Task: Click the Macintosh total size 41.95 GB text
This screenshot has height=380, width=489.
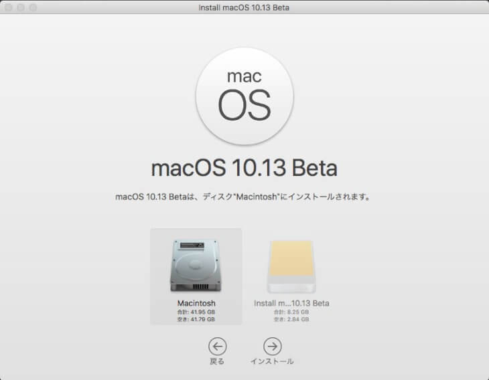Action: [196, 312]
